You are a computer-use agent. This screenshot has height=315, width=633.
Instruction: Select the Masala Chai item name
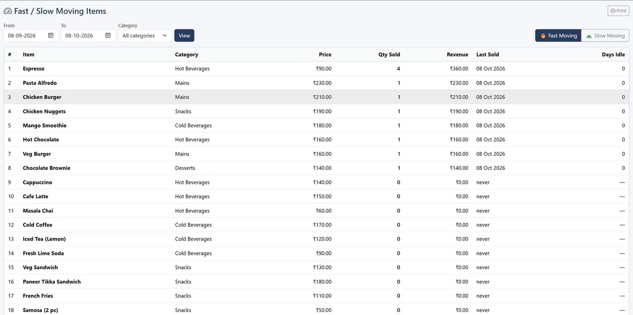[x=38, y=211]
